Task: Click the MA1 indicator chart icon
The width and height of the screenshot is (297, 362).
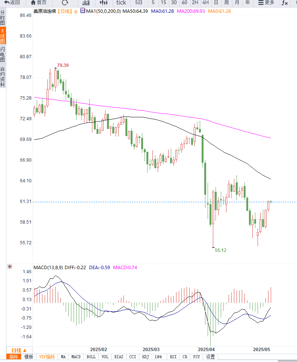Action: coord(83,11)
